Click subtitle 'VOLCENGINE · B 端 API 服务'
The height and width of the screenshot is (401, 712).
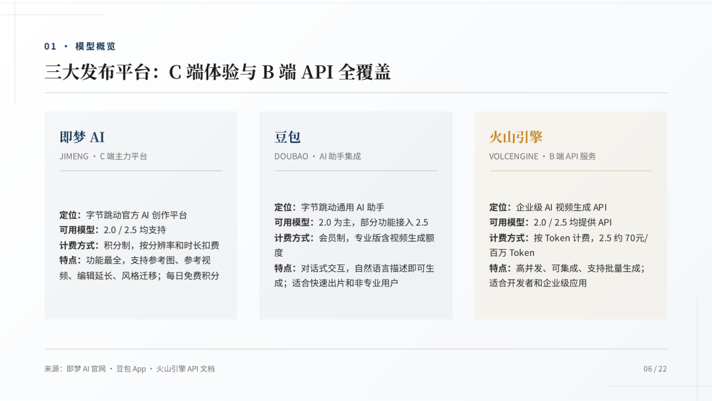coord(542,156)
